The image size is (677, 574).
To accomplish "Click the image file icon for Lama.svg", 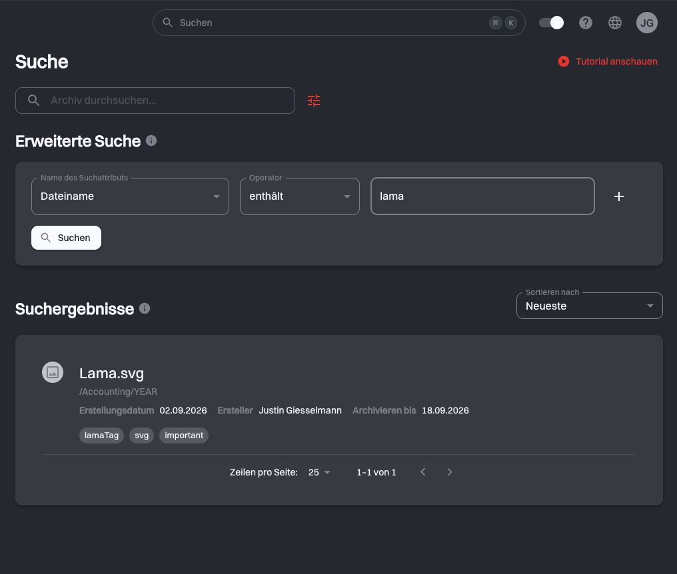I will pos(53,372).
